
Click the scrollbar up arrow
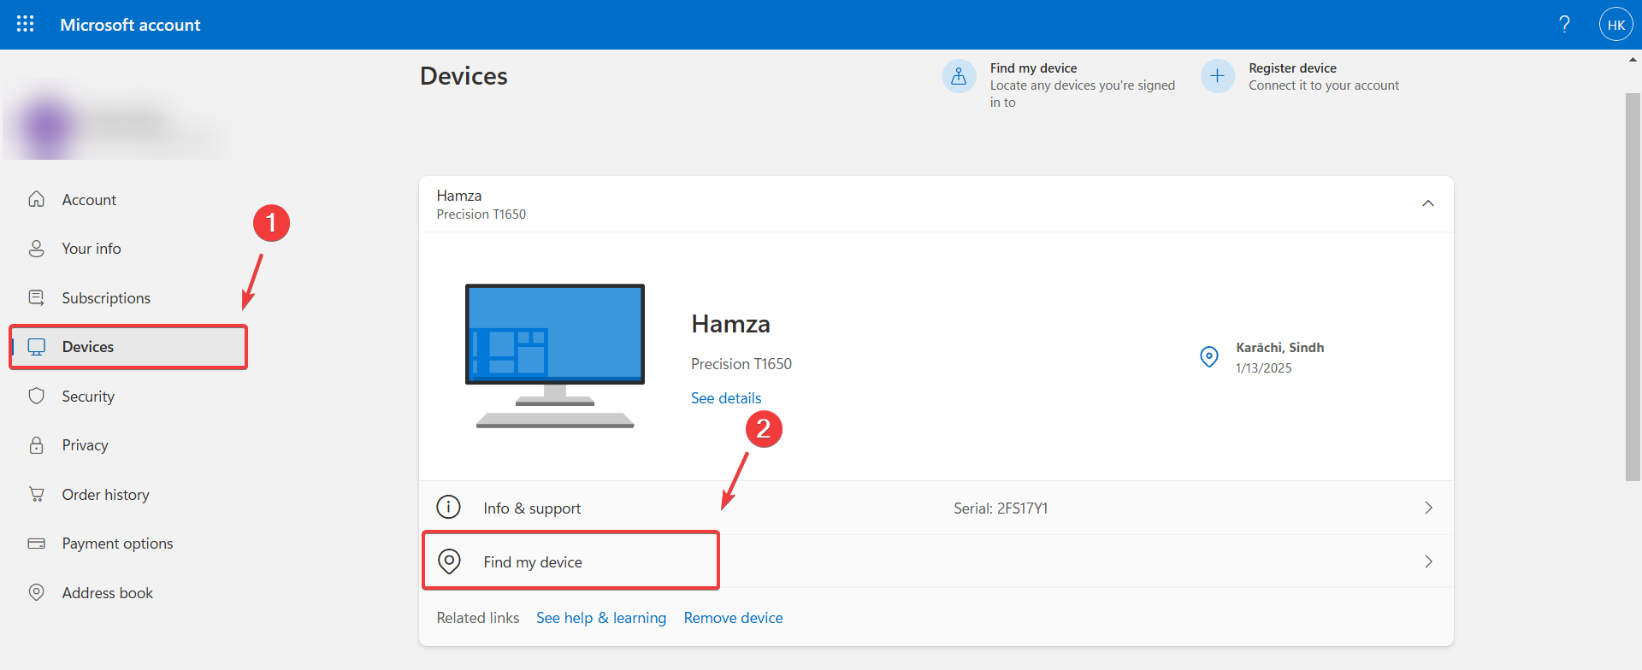(x=1633, y=61)
